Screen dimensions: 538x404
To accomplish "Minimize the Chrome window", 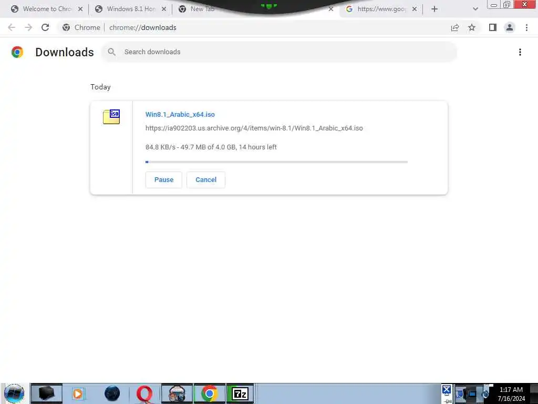I will [x=494, y=4].
